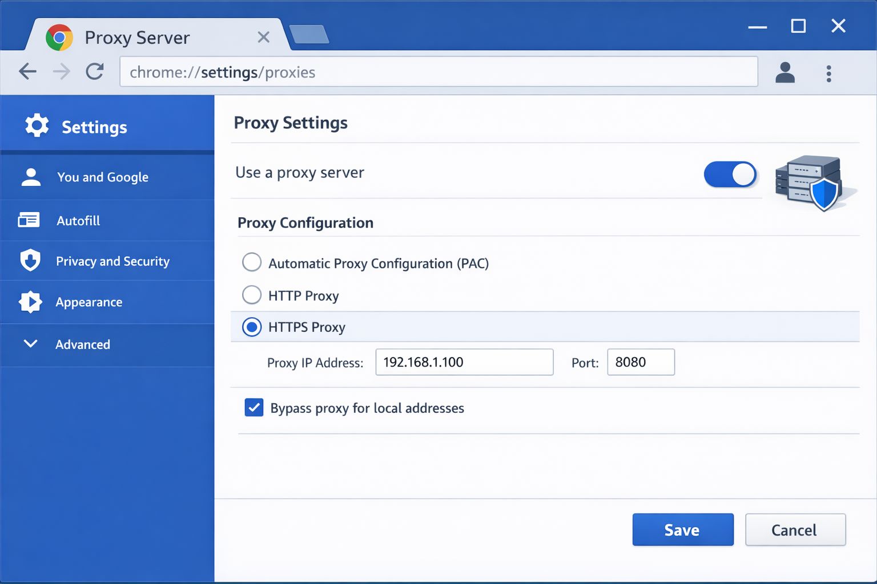877x584 pixels.
Task: Open the three-dot browser menu
Action: (x=828, y=73)
